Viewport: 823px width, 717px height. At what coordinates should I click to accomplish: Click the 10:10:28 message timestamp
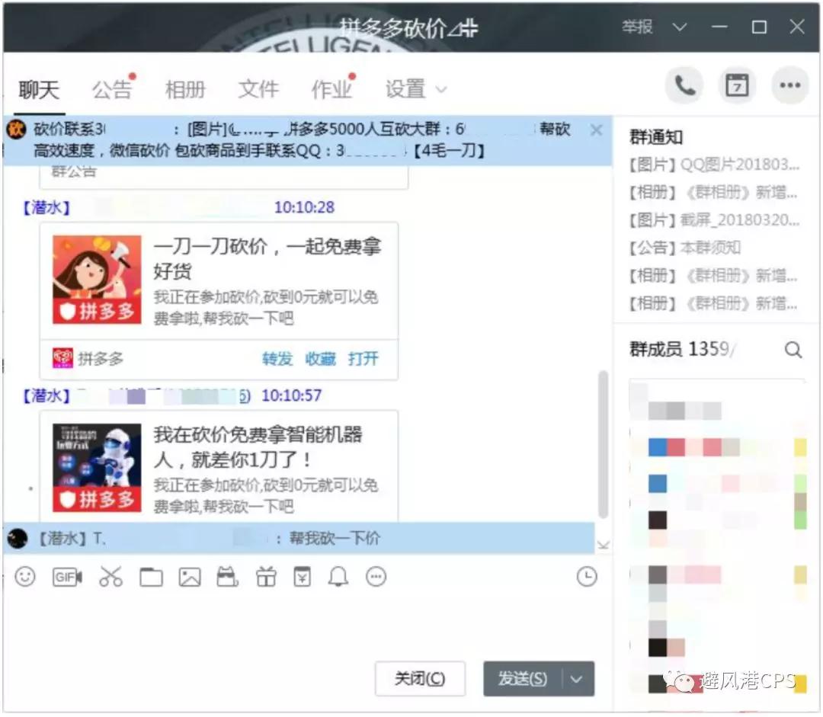pyautogui.click(x=304, y=207)
